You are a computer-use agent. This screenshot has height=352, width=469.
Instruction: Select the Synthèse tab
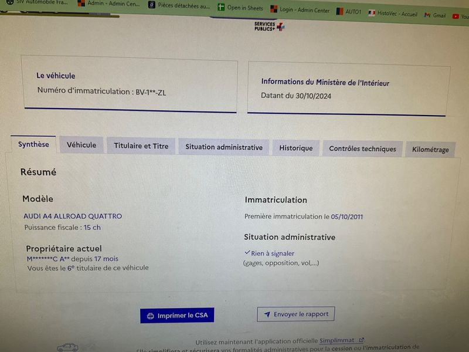33,144
